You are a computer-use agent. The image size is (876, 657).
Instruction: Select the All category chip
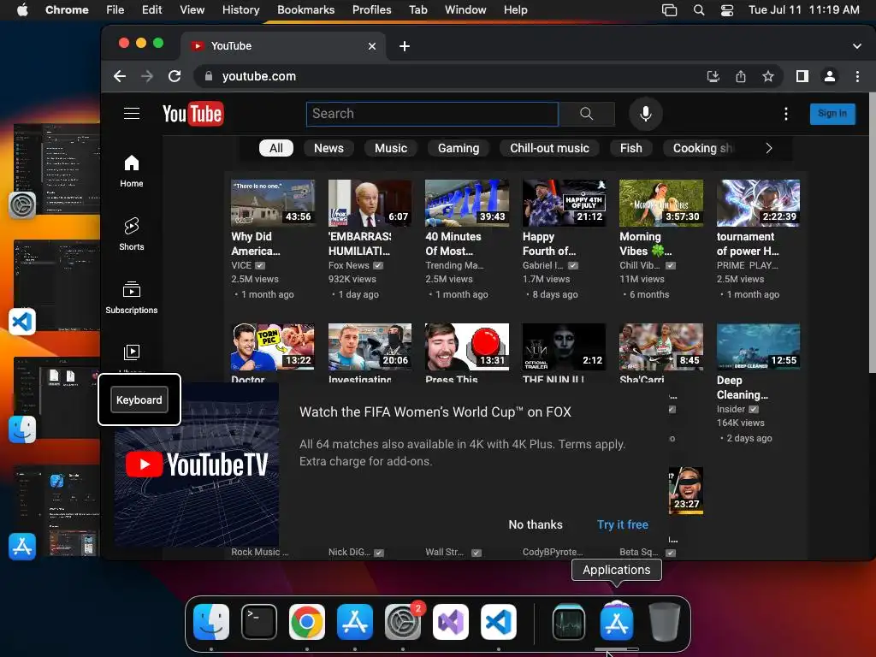coord(276,148)
